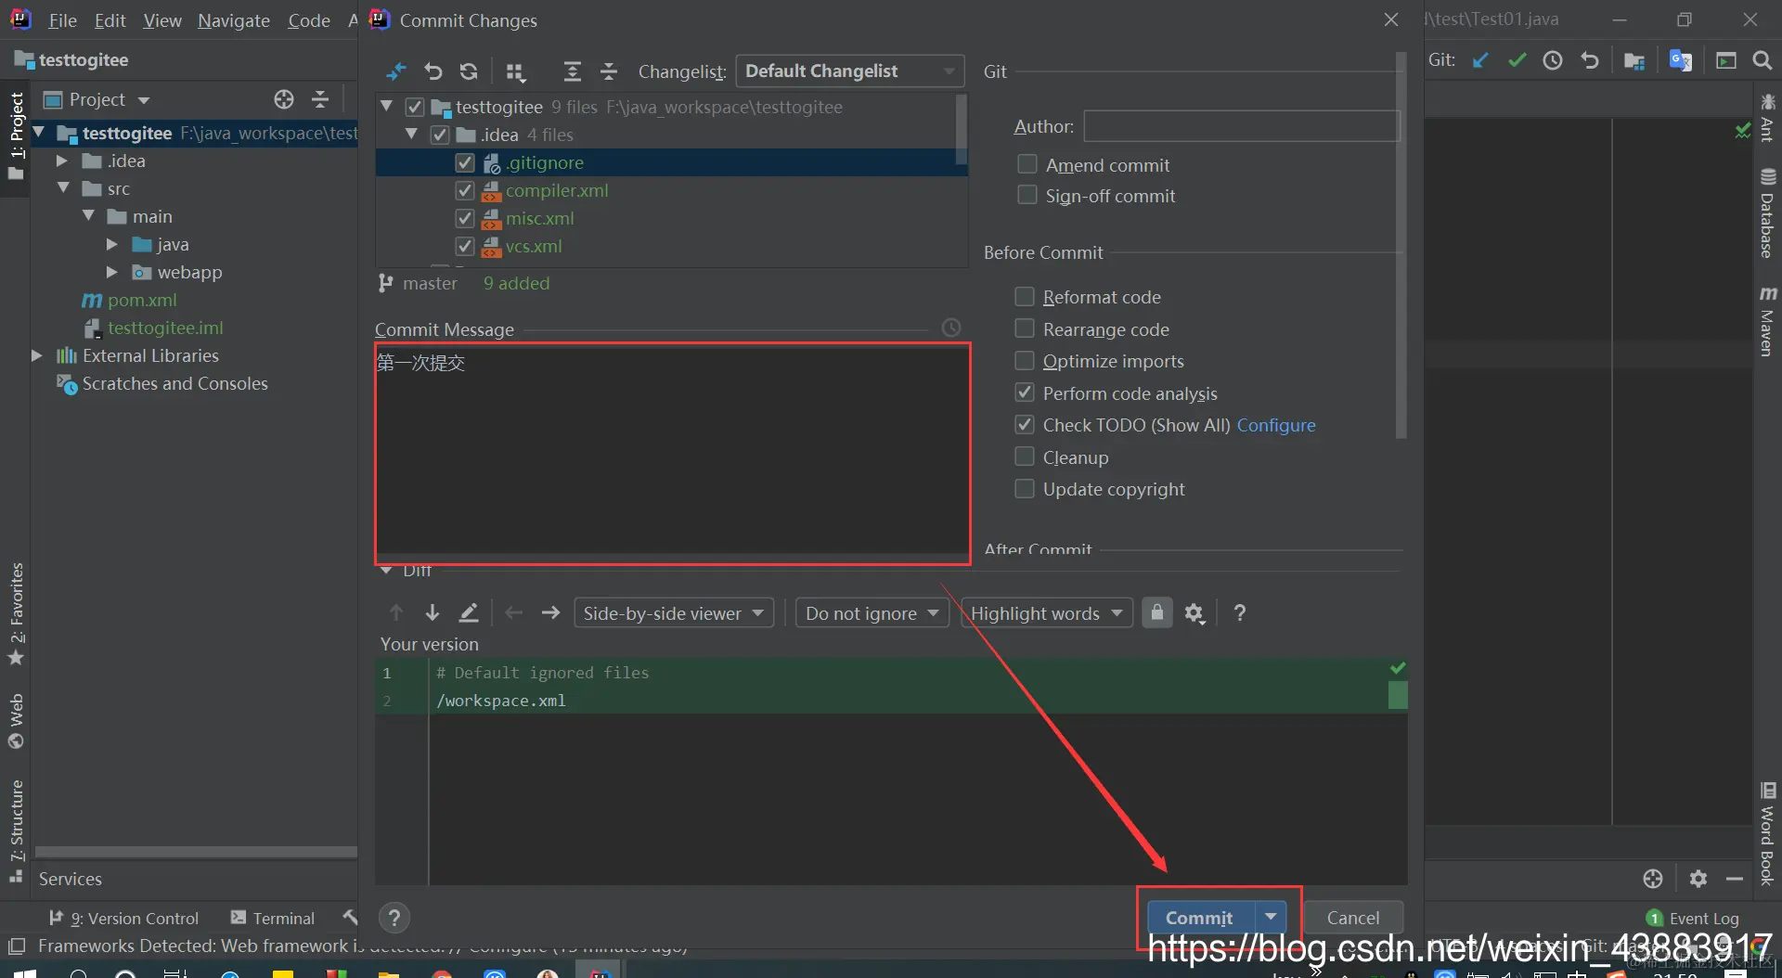Expand .idea folder in Project tree
This screenshot has width=1782, height=978.
[x=62, y=161]
